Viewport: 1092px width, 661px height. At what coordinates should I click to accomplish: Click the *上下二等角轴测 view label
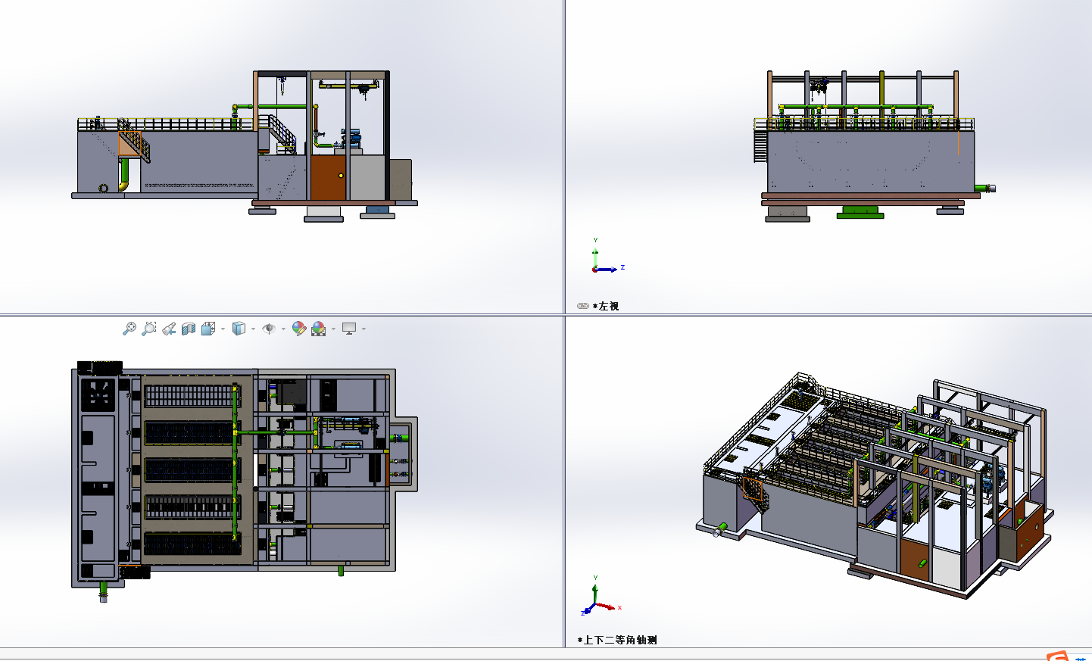617,640
